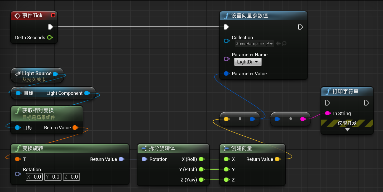Viewport: 383px width, 192px height.
Task: Click target input pin beside Light Component
Action: (x=18, y=93)
